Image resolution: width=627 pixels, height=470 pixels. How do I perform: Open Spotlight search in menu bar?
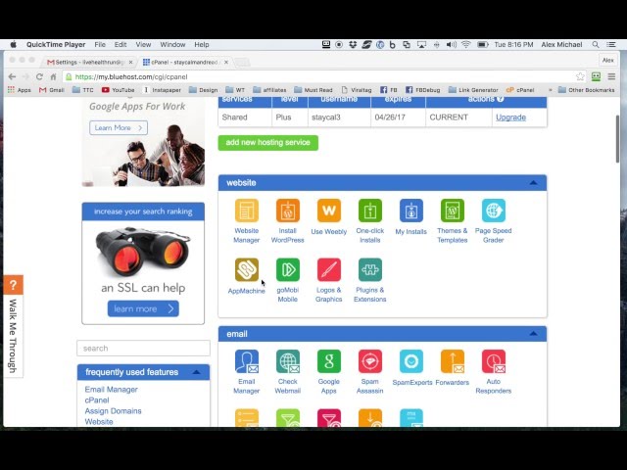[x=596, y=45]
